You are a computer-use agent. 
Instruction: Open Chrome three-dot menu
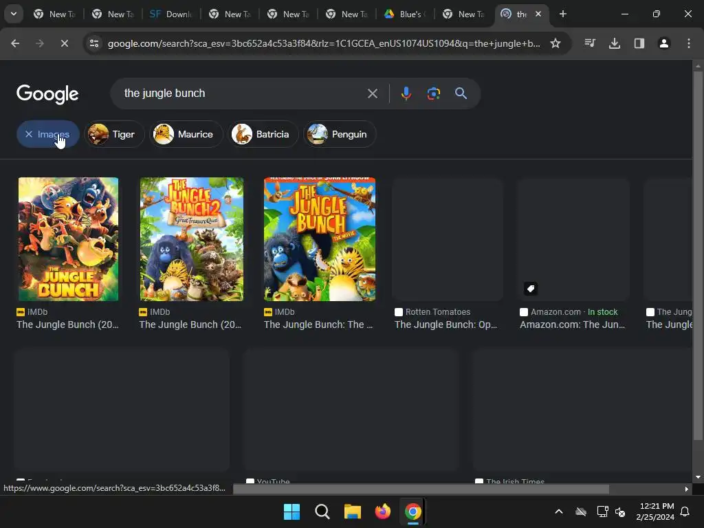(689, 43)
